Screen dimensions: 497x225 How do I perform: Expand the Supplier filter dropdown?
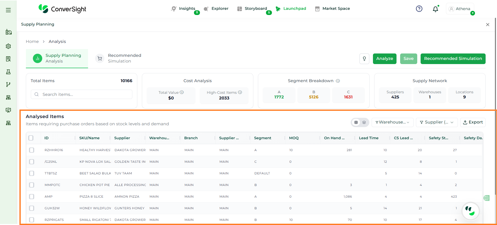point(436,122)
